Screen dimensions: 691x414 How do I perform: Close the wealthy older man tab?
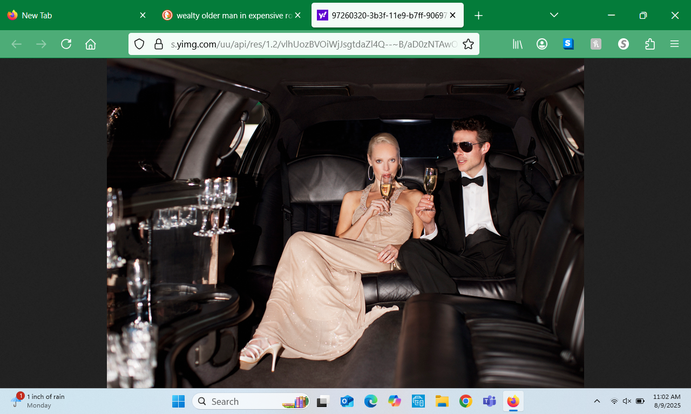297,16
